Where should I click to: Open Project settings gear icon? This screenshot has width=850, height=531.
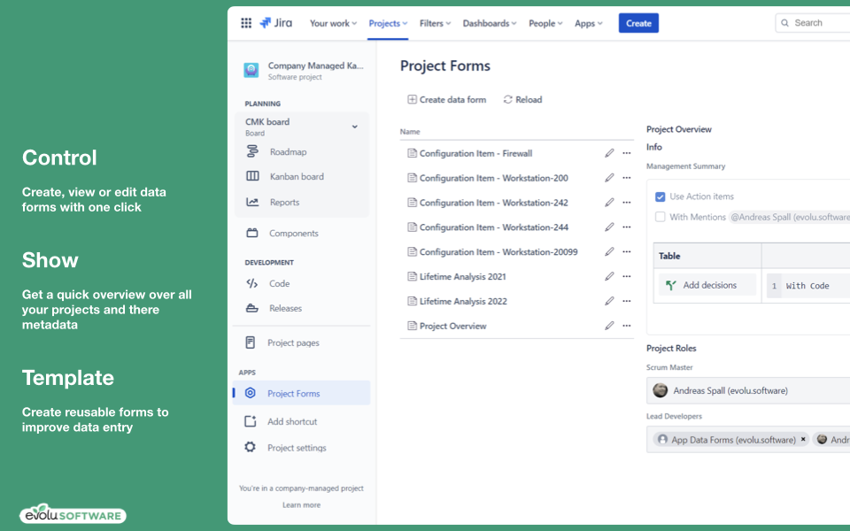click(252, 448)
